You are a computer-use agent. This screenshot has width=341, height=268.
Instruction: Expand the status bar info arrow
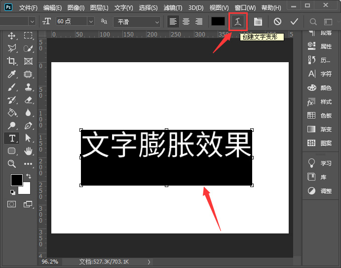pos(149,262)
